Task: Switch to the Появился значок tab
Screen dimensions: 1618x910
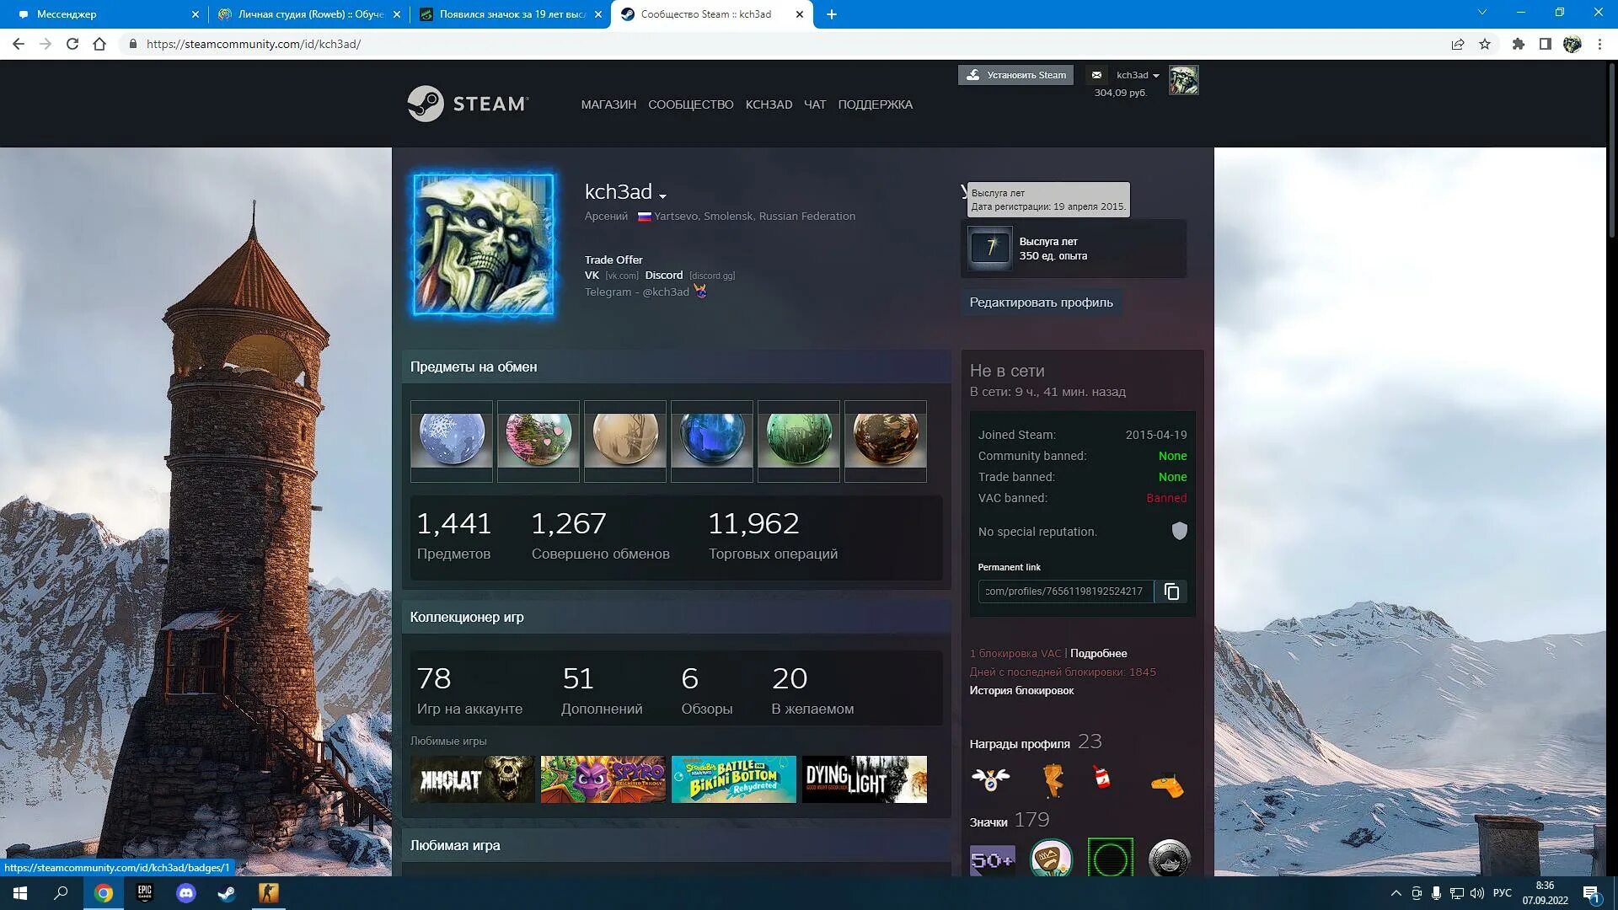Action: (510, 14)
